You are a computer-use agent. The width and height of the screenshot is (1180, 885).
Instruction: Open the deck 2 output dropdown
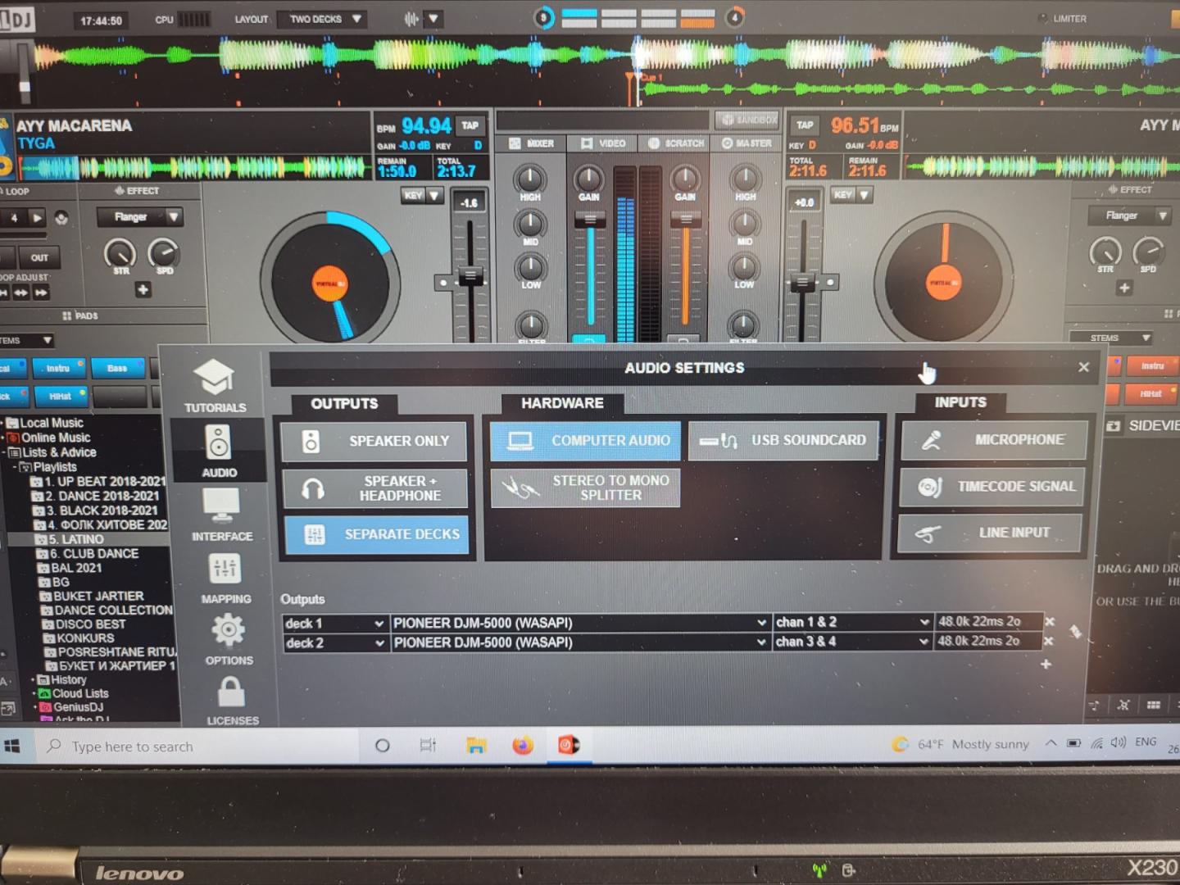(x=335, y=643)
